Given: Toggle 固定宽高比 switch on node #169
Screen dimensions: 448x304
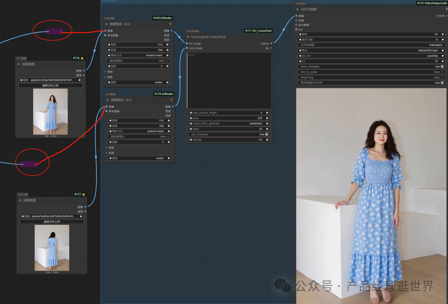Looking at the screenshot, I should coord(168,61).
